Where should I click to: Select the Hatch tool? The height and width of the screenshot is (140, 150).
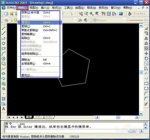[x=4, y=99]
